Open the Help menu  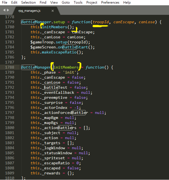coord(127,3)
